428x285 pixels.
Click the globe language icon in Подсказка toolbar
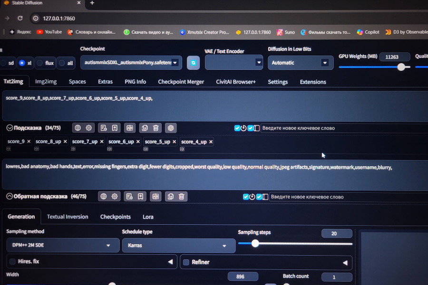[x=78, y=128]
